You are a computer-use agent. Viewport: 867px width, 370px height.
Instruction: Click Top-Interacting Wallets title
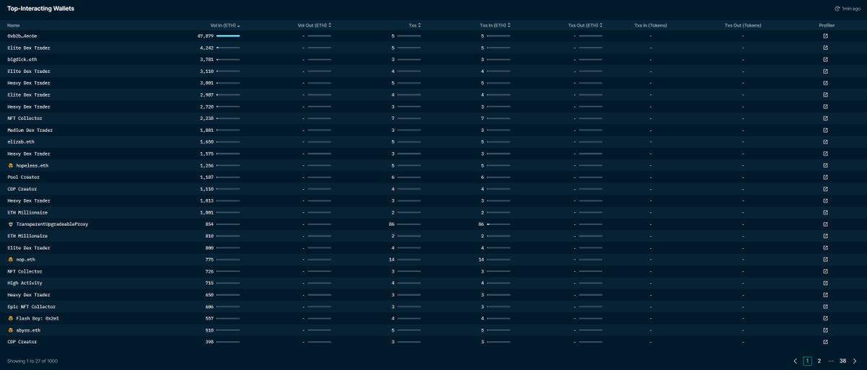[40, 9]
